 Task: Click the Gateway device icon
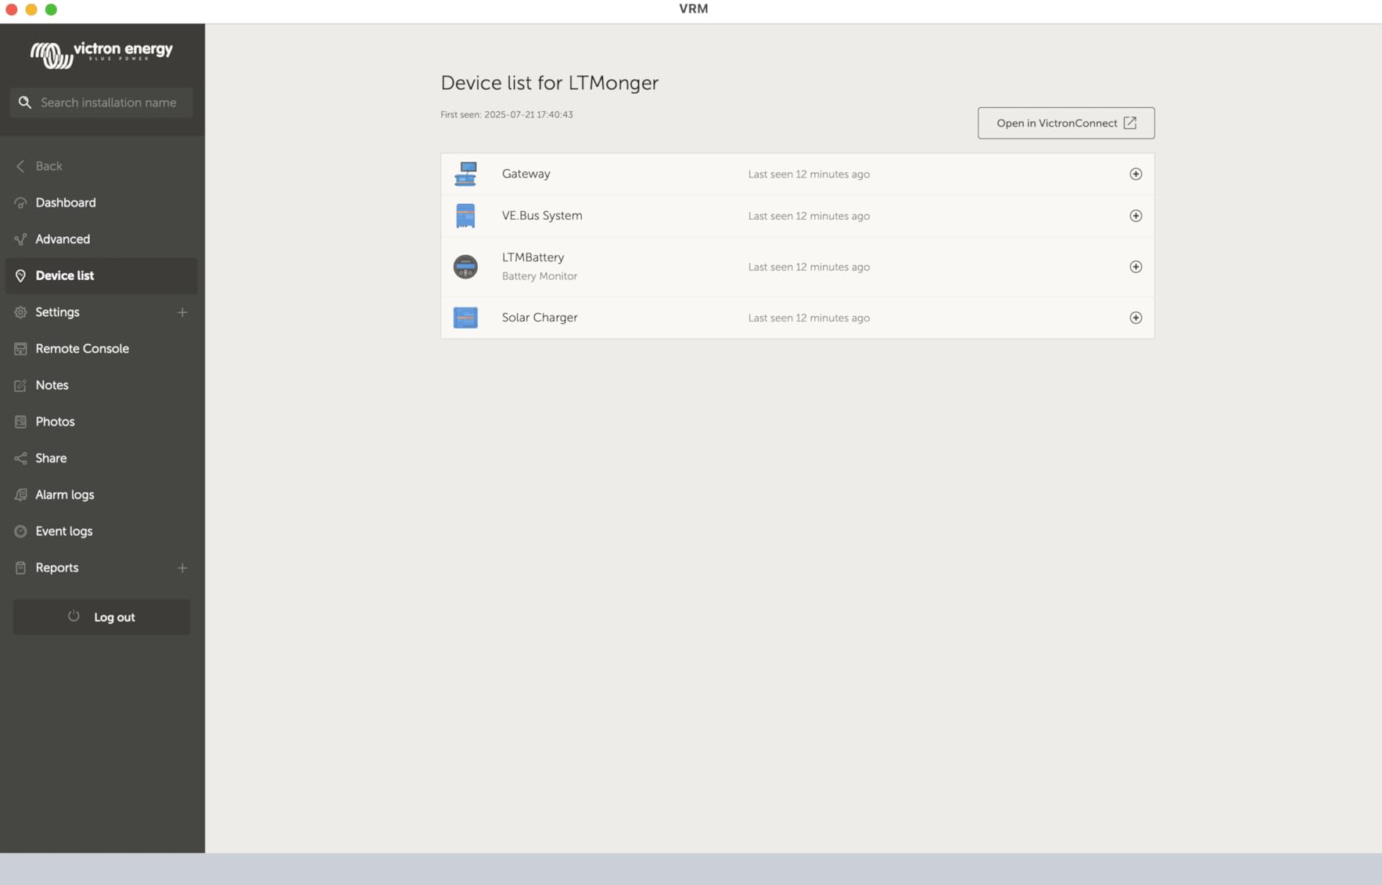pos(465,174)
